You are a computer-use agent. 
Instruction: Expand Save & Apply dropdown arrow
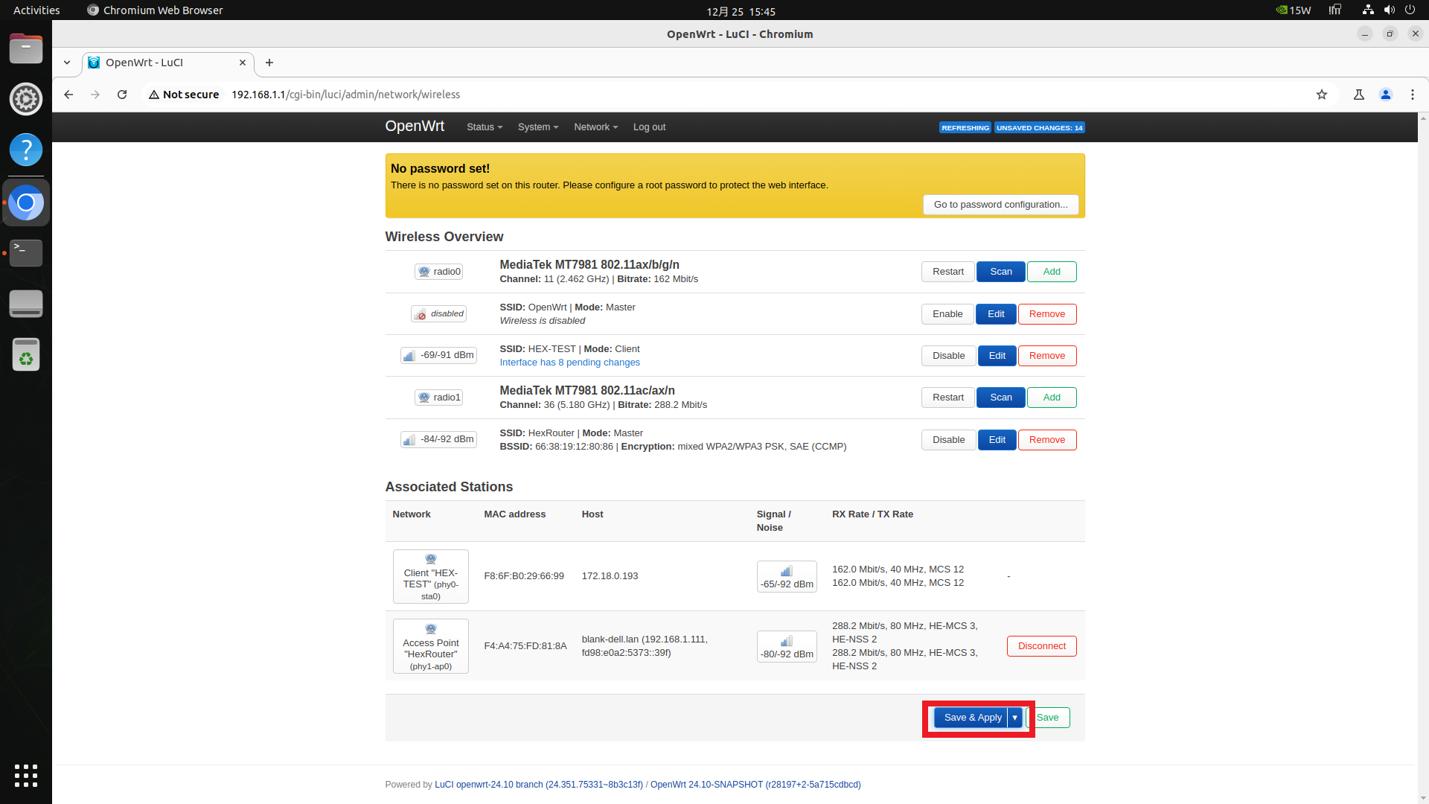click(1014, 718)
